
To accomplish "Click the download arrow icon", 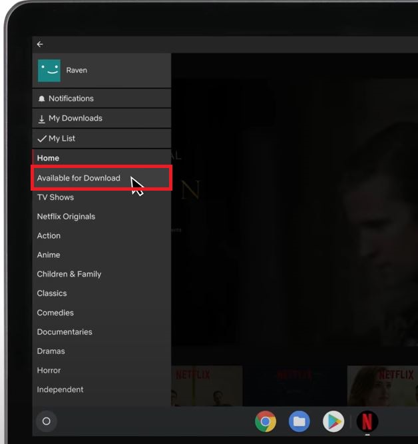I will (x=41, y=119).
